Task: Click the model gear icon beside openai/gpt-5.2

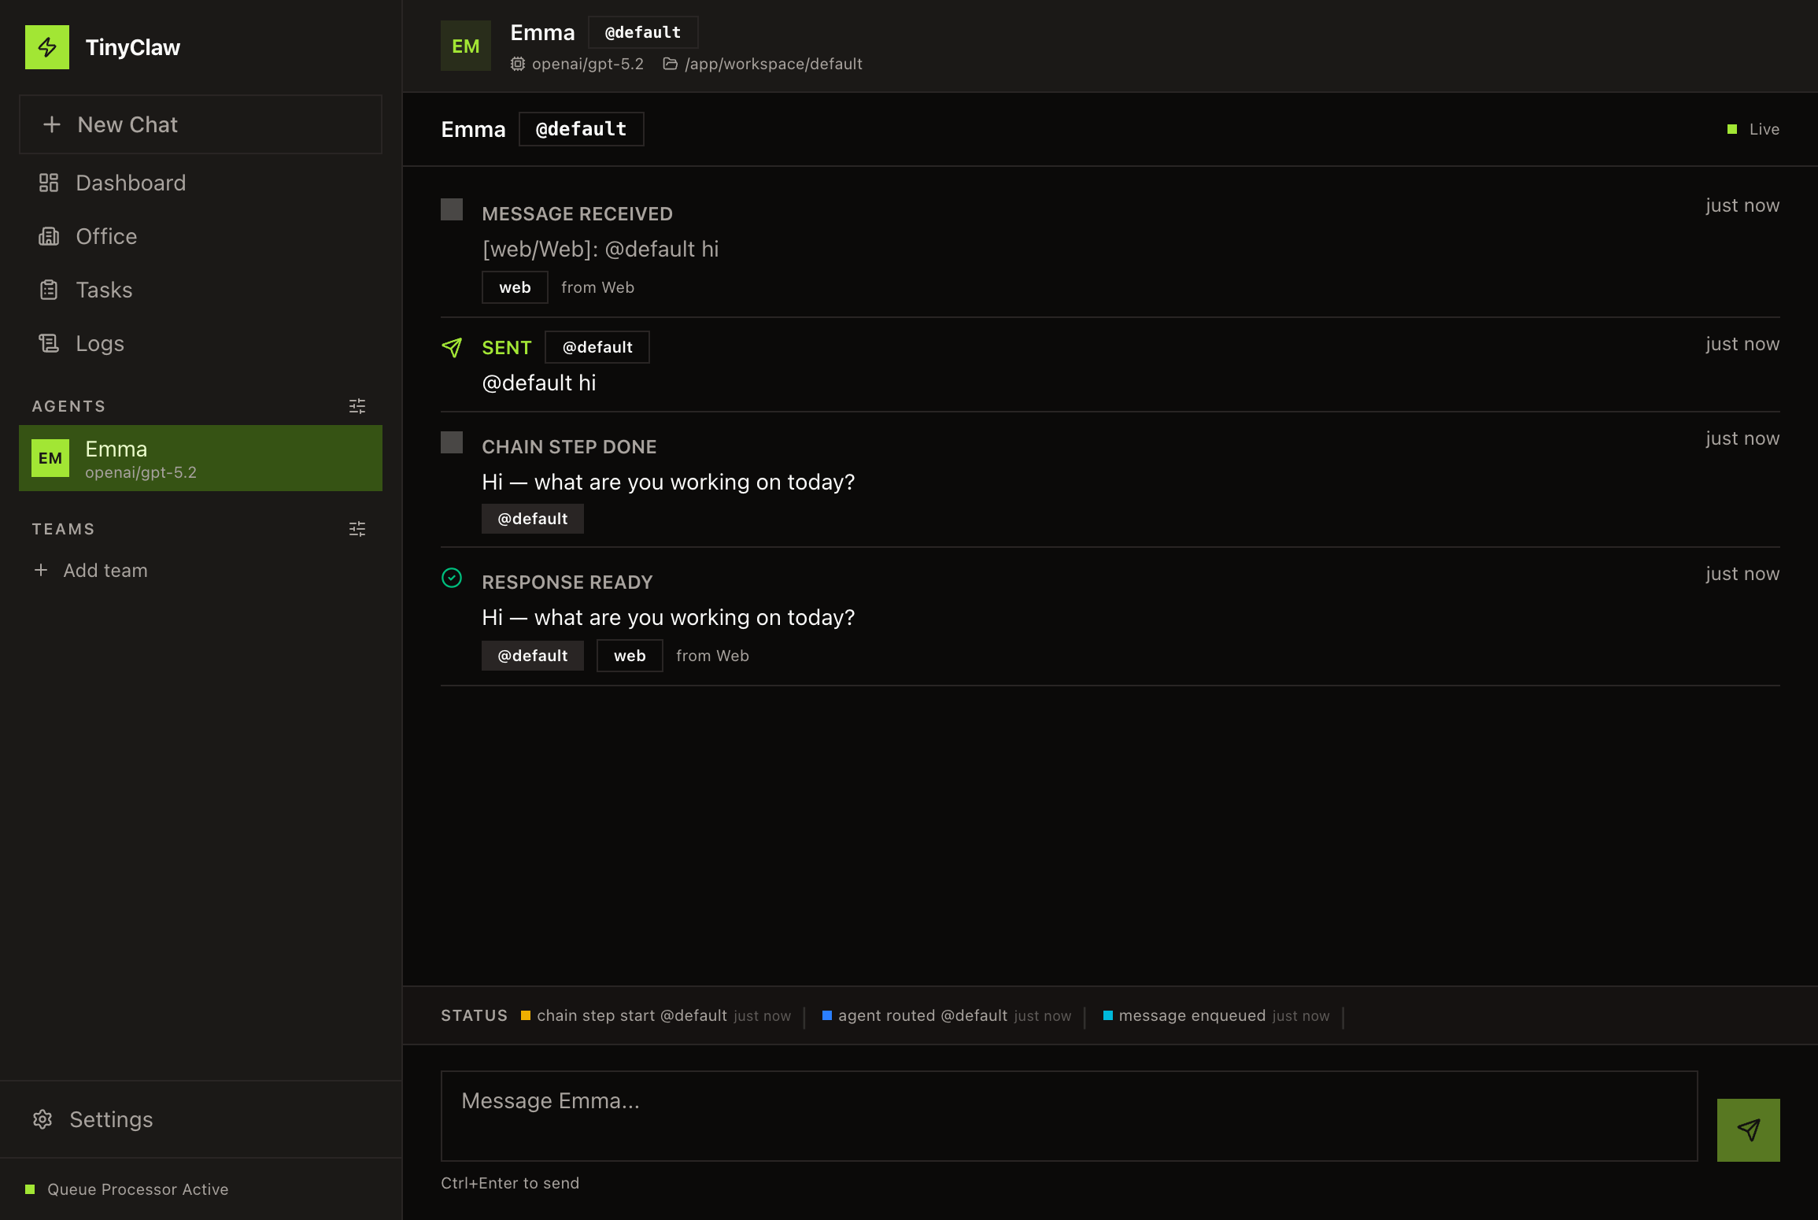Action: 517,64
